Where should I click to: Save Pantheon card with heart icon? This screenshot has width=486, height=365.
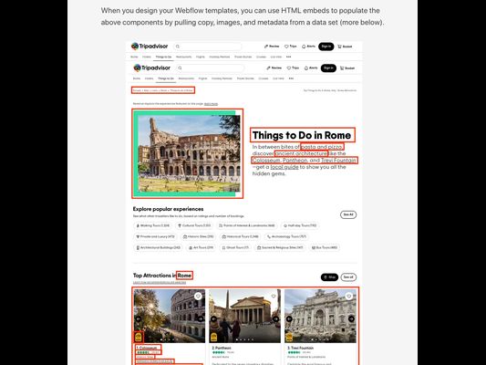(x=274, y=297)
